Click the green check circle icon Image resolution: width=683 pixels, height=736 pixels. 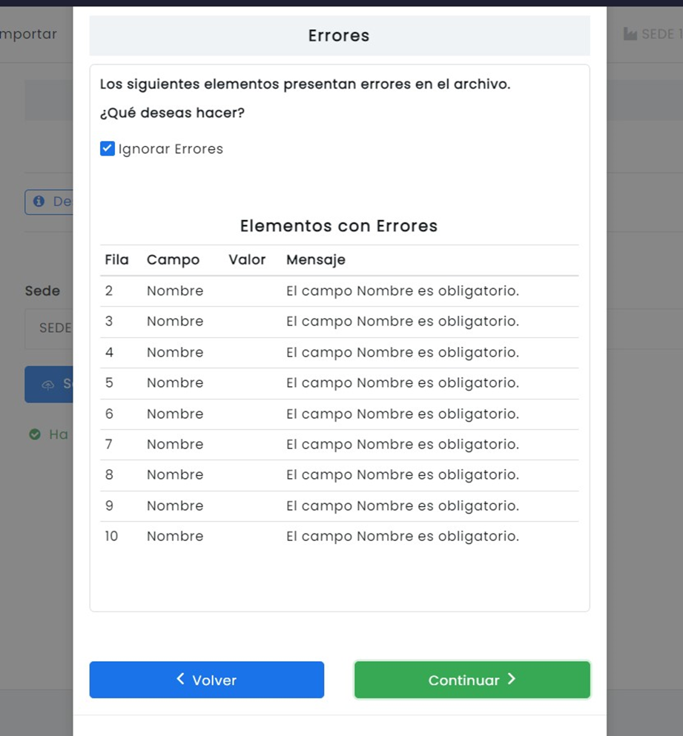point(35,434)
